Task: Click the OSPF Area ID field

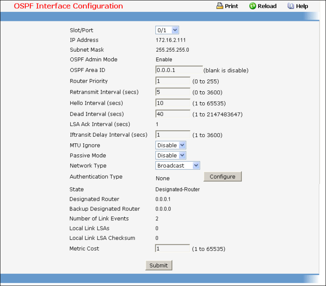Action: (179, 71)
